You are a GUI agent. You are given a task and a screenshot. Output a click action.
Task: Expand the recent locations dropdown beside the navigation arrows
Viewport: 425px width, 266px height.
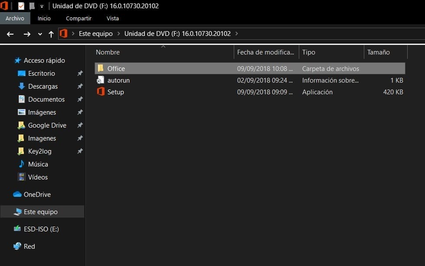(39, 34)
